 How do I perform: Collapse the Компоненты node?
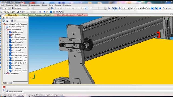coord(5,29)
